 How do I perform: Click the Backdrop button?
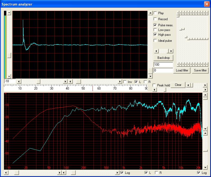point(163,58)
